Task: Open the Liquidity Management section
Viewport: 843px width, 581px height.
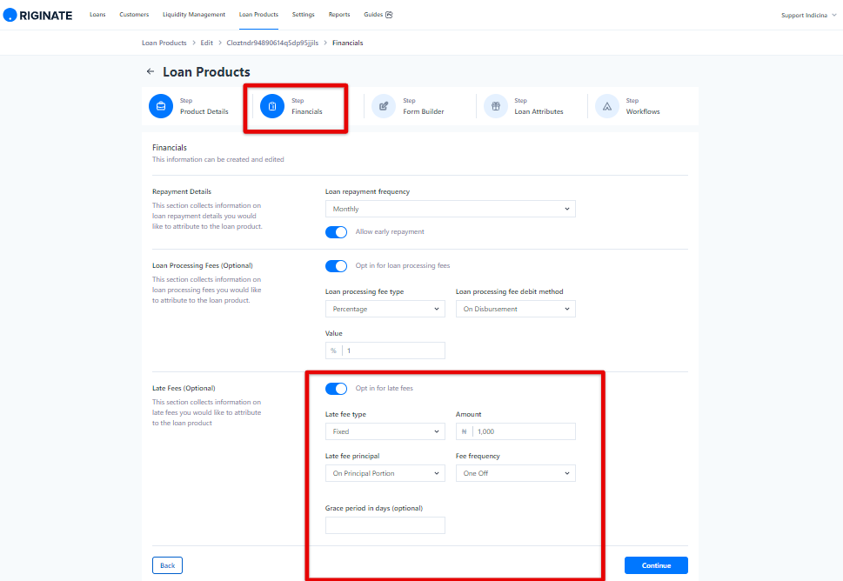Action: (x=196, y=14)
